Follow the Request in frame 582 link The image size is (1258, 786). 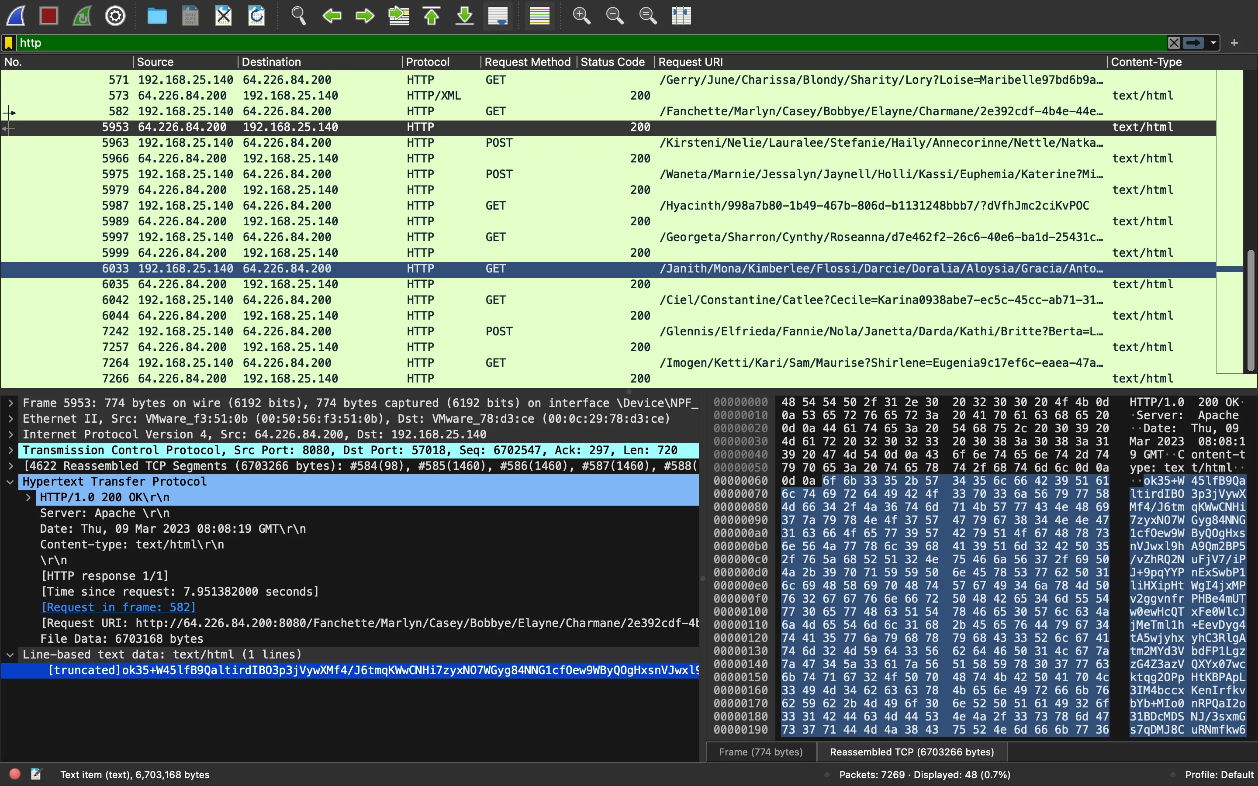pyautogui.click(x=118, y=607)
